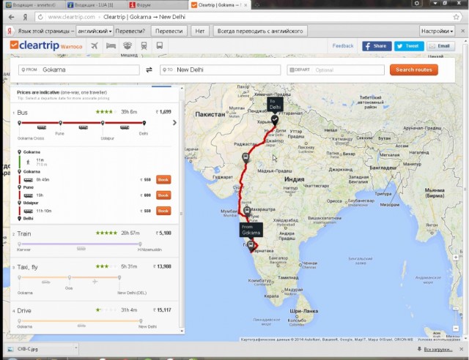Expand Bus route details with right chevron
The image size is (469, 360).
174,123
